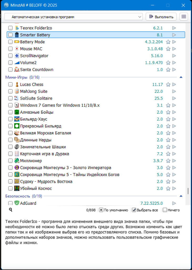
Task: Toggle the Выбрать все checkbox
Action: click(x=134, y=210)
